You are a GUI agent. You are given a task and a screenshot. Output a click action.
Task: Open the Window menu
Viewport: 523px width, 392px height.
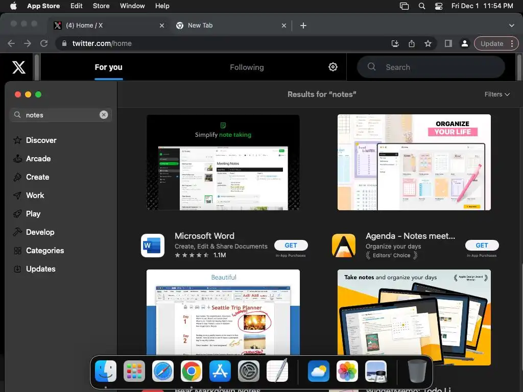[132, 6]
